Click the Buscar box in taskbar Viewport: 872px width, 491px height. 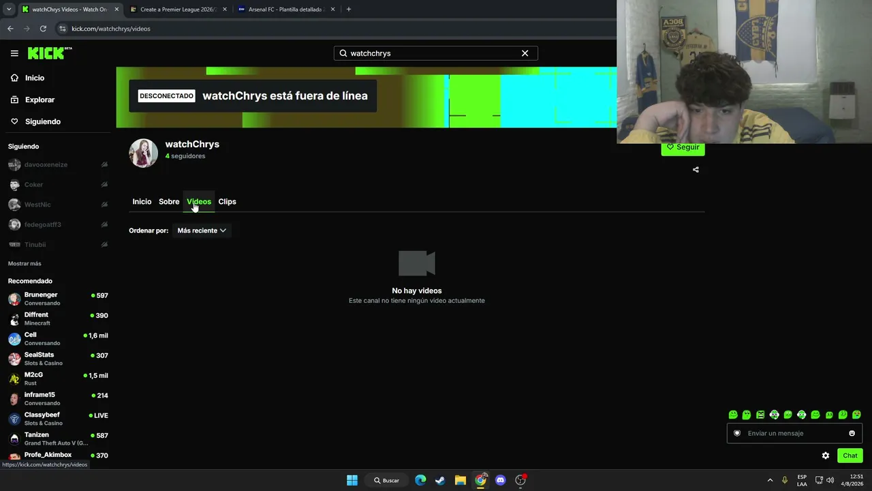pyautogui.click(x=386, y=480)
